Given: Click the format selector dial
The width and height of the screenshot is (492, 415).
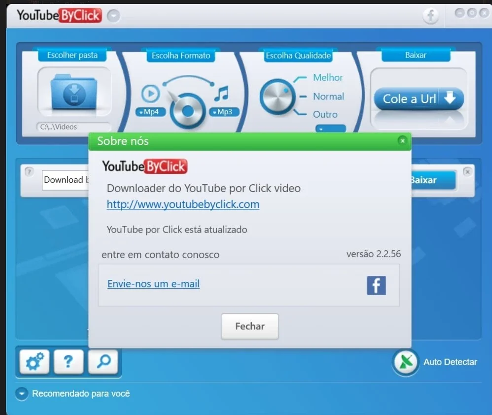Looking at the screenshot, I should point(188,111).
